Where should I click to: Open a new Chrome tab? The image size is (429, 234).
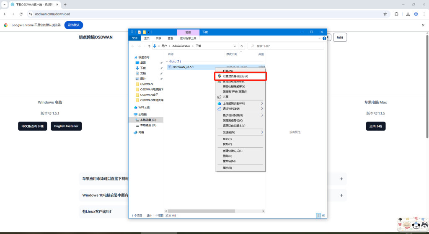click(65, 4)
